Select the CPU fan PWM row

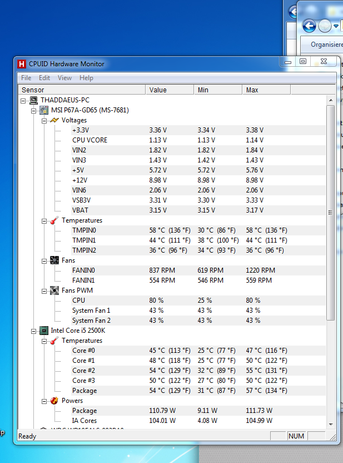(199, 301)
